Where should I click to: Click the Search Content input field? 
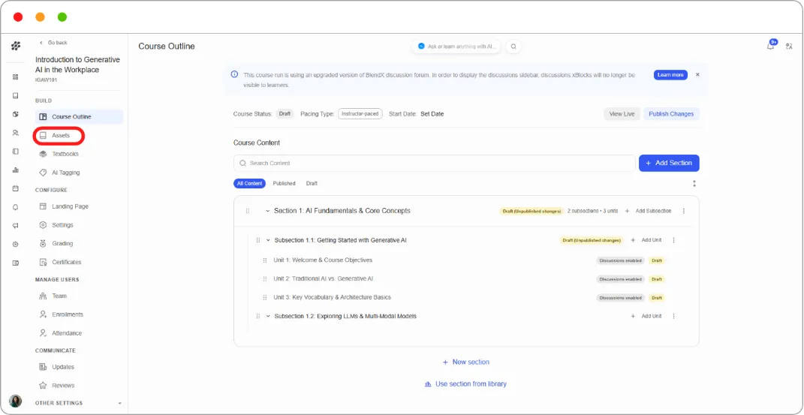point(435,163)
